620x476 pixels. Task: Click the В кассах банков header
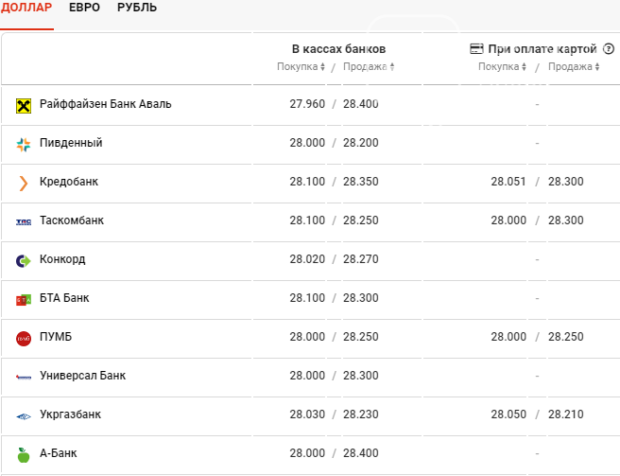click(338, 48)
